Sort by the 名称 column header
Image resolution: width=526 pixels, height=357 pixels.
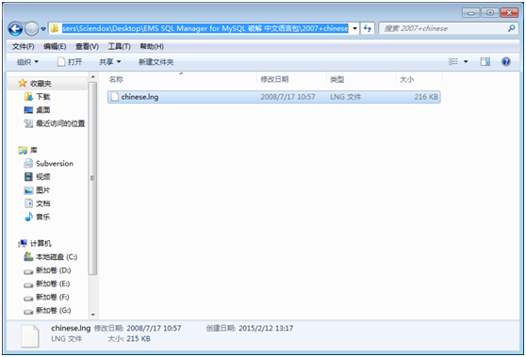pos(116,79)
